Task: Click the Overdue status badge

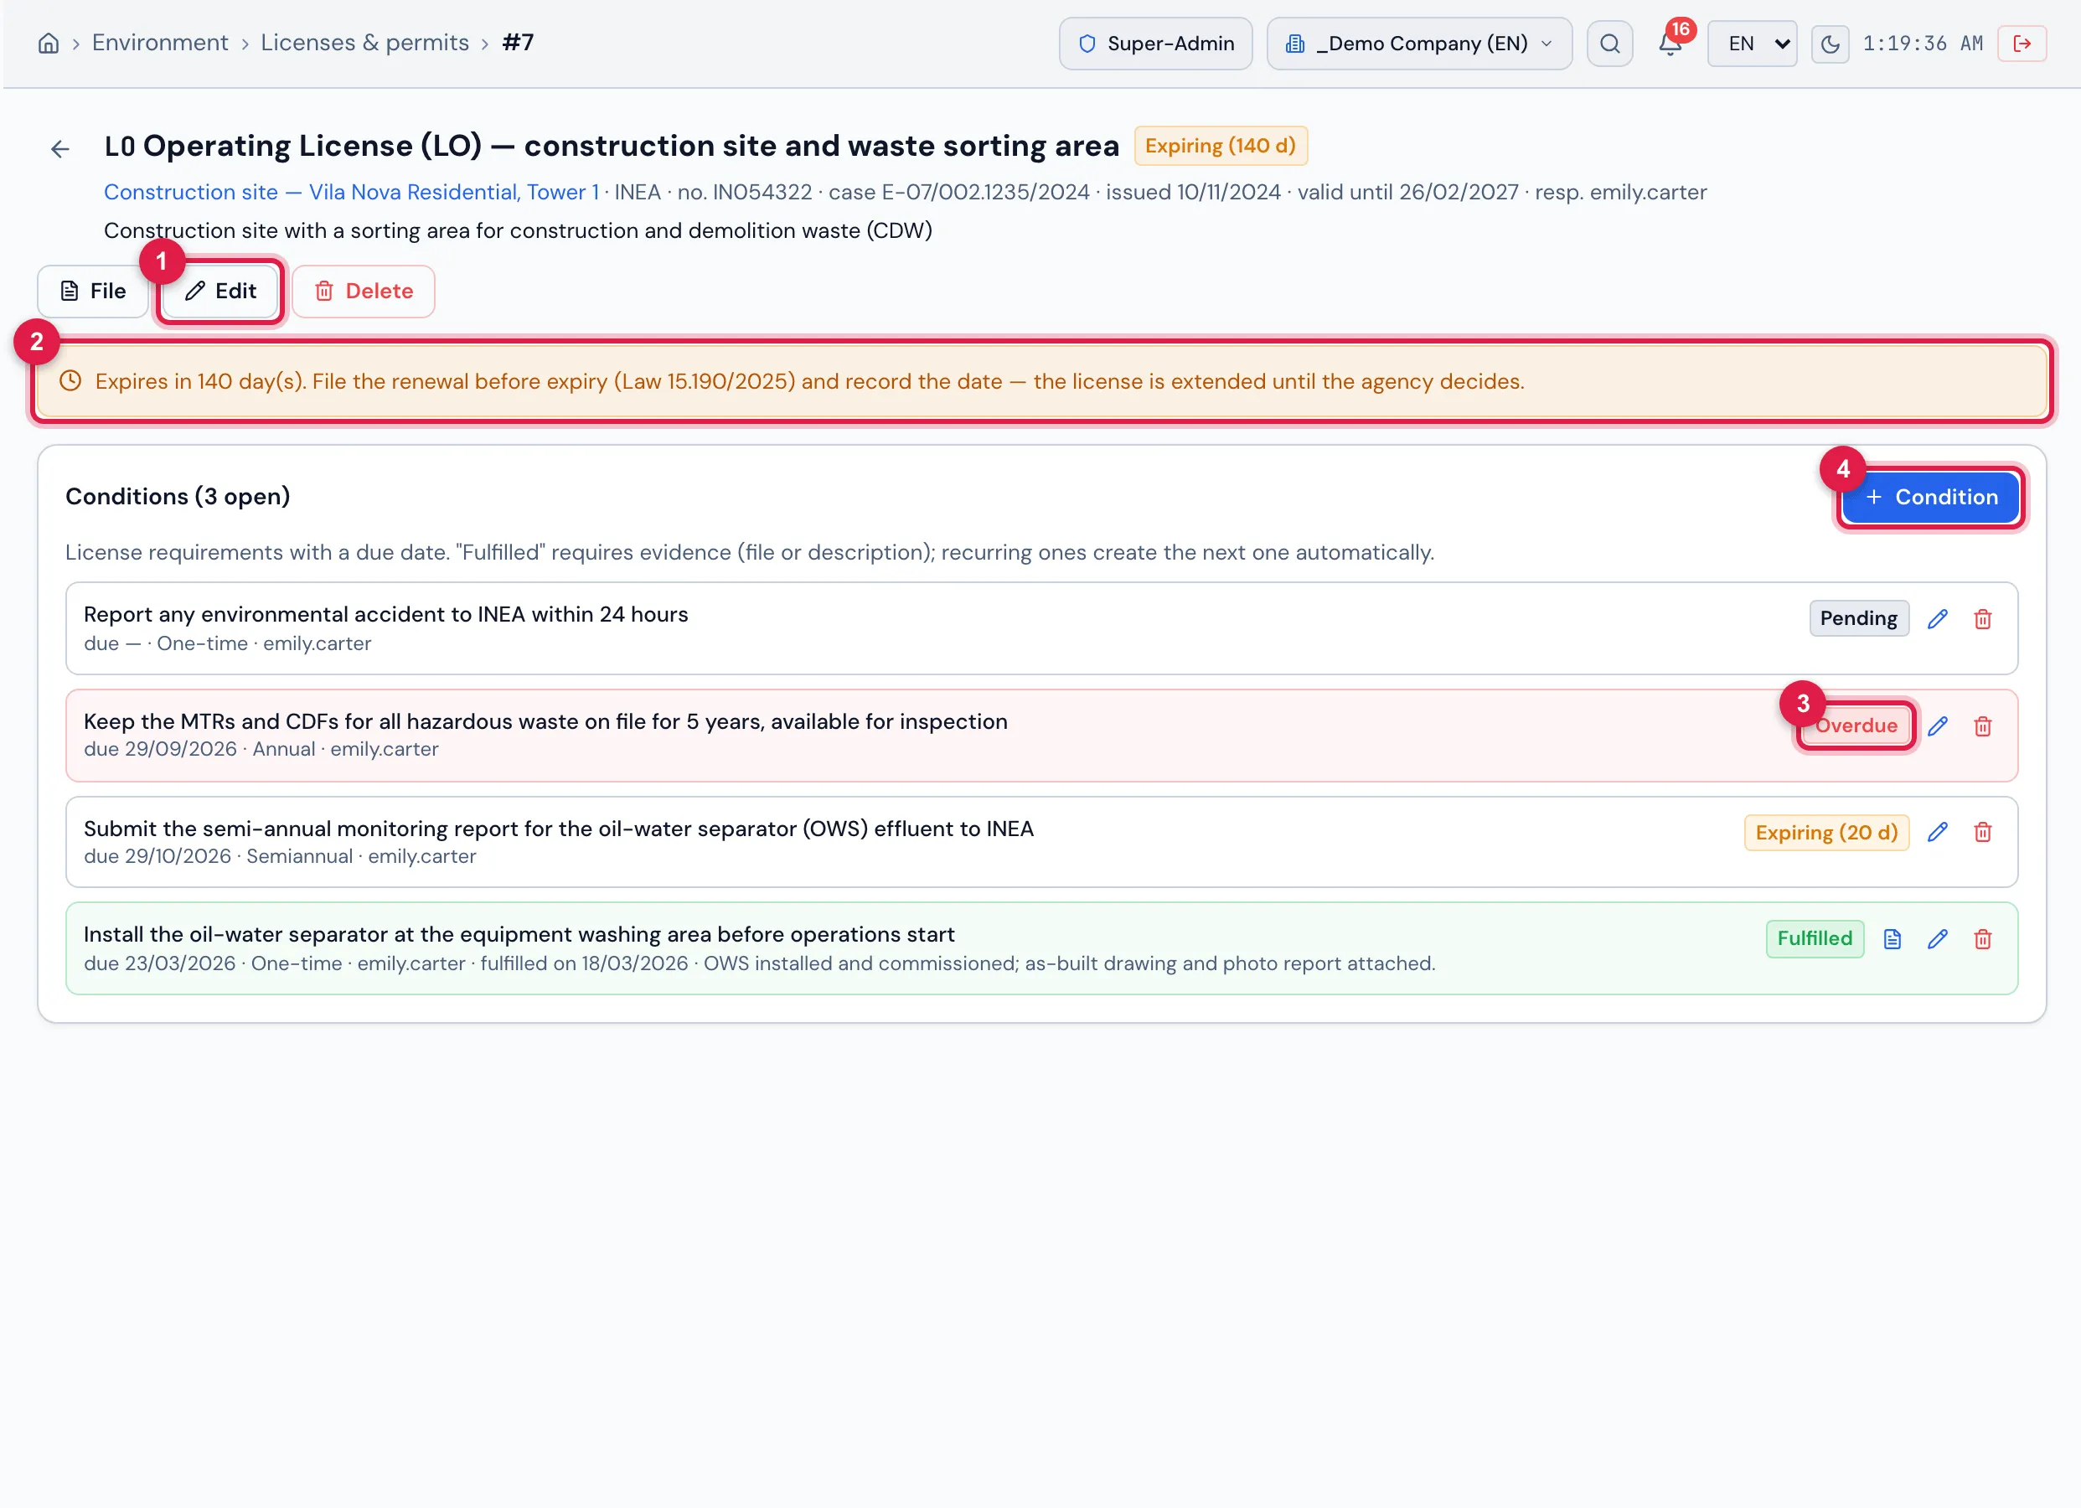Action: [1856, 726]
